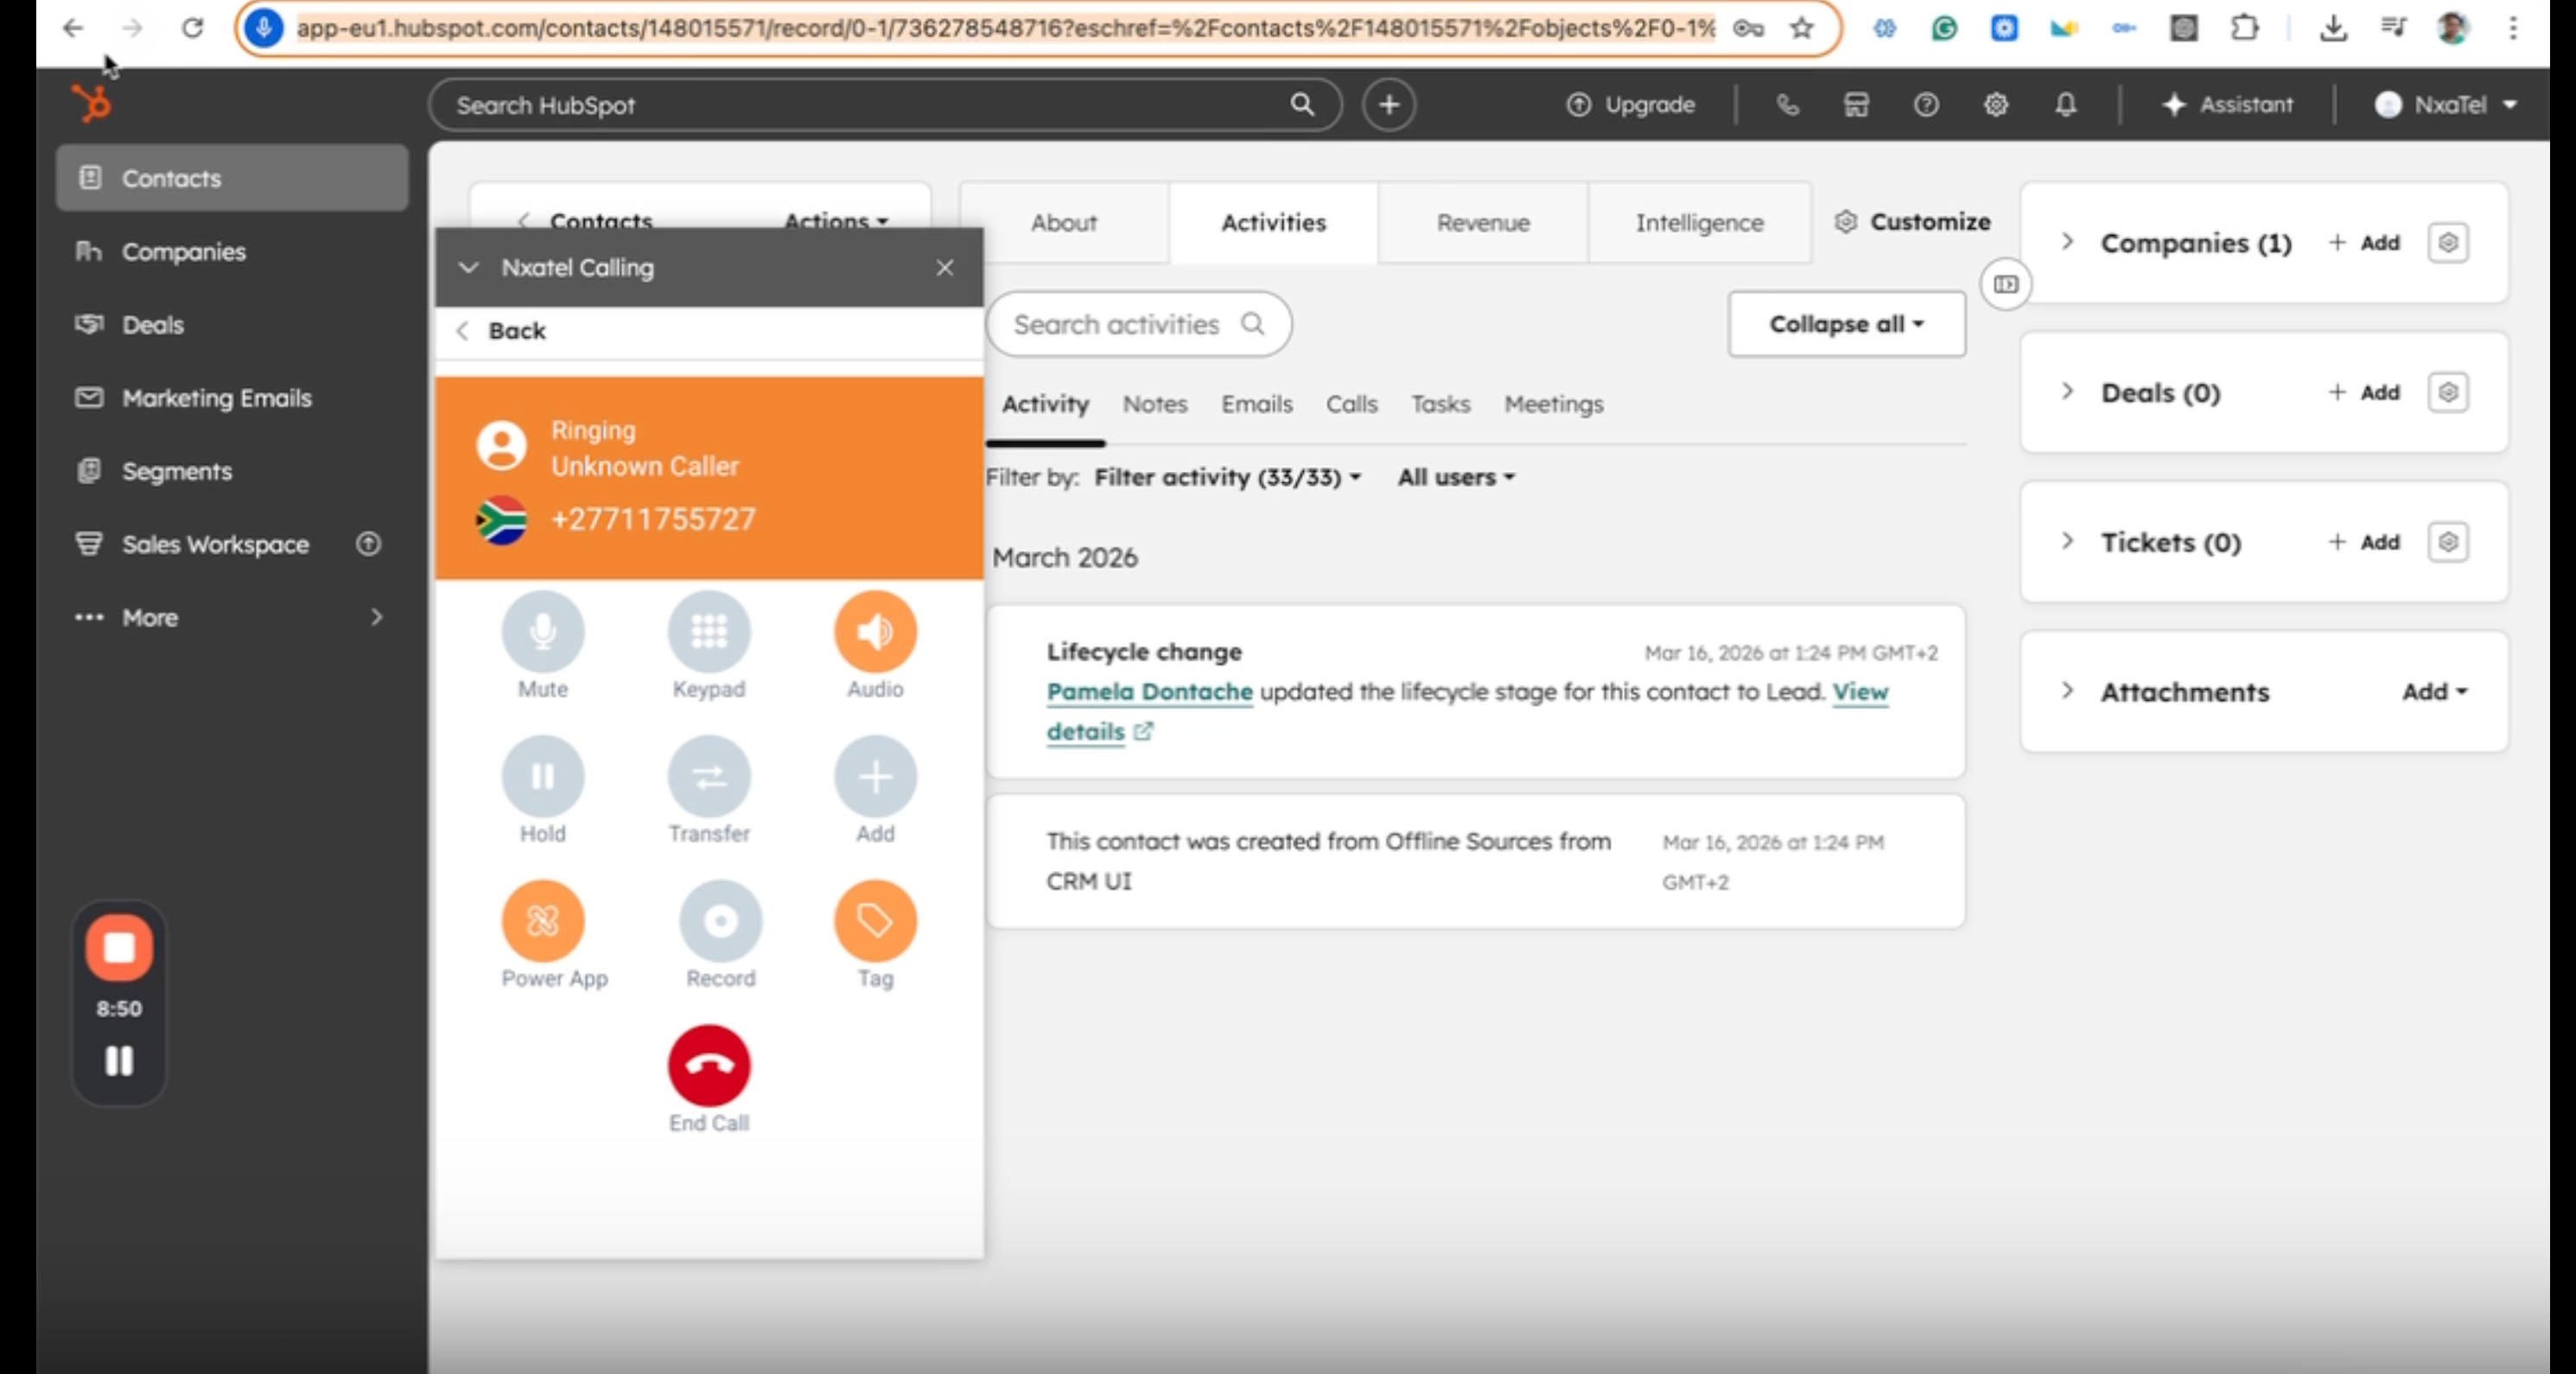Expand the Deals (0) section
Image resolution: width=2576 pixels, height=1374 pixels.
pyautogui.click(x=2067, y=392)
